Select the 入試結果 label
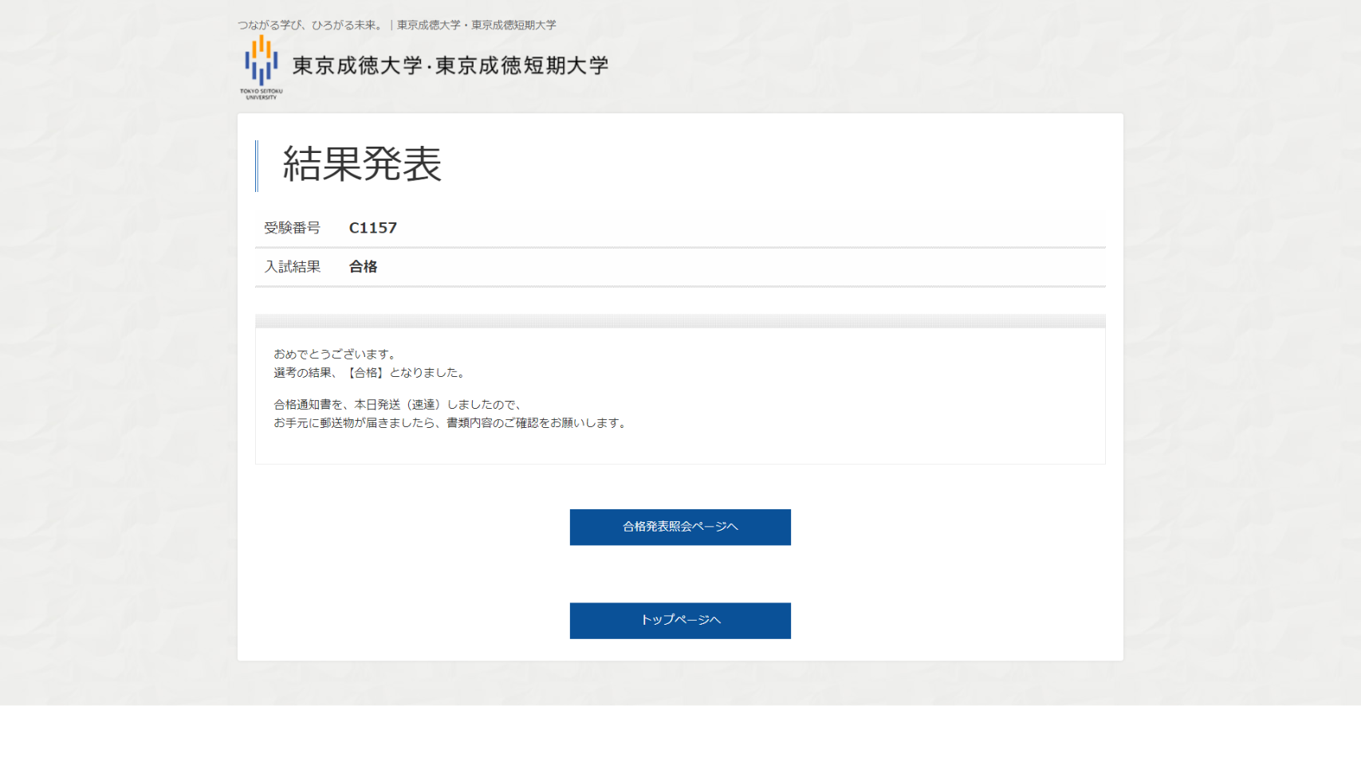This screenshot has width=1361, height=765. pyautogui.click(x=292, y=267)
